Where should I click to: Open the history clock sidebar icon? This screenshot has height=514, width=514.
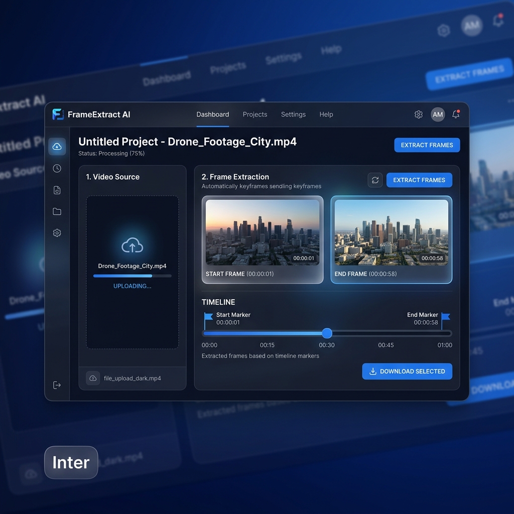(x=57, y=169)
